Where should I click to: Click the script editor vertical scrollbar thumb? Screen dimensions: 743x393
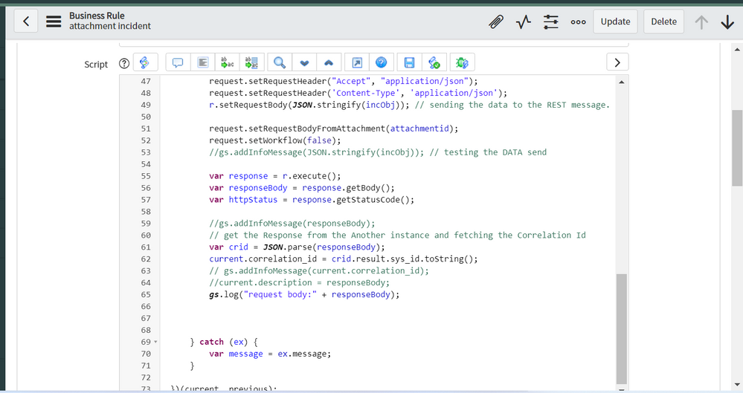622,328
